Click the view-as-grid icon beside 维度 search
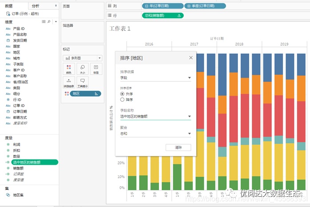Screen dimensions: 310x207 (x=44, y=22)
